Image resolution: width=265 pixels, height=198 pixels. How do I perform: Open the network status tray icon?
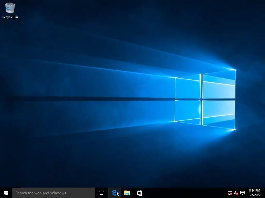click(x=230, y=193)
